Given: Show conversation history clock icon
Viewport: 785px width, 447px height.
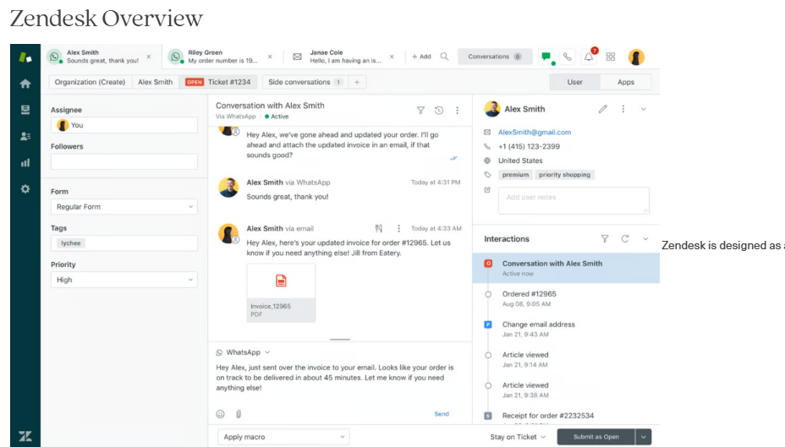Looking at the screenshot, I should tap(438, 110).
